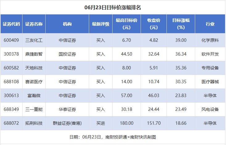226x145 pixels.
Task: Select stock code 600582
Action: tap(11, 68)
